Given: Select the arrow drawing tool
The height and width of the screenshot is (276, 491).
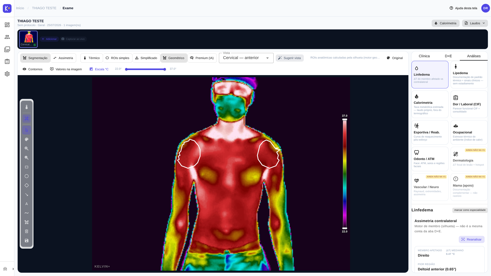Looking at the screenshot, I should tap(27, 195).
